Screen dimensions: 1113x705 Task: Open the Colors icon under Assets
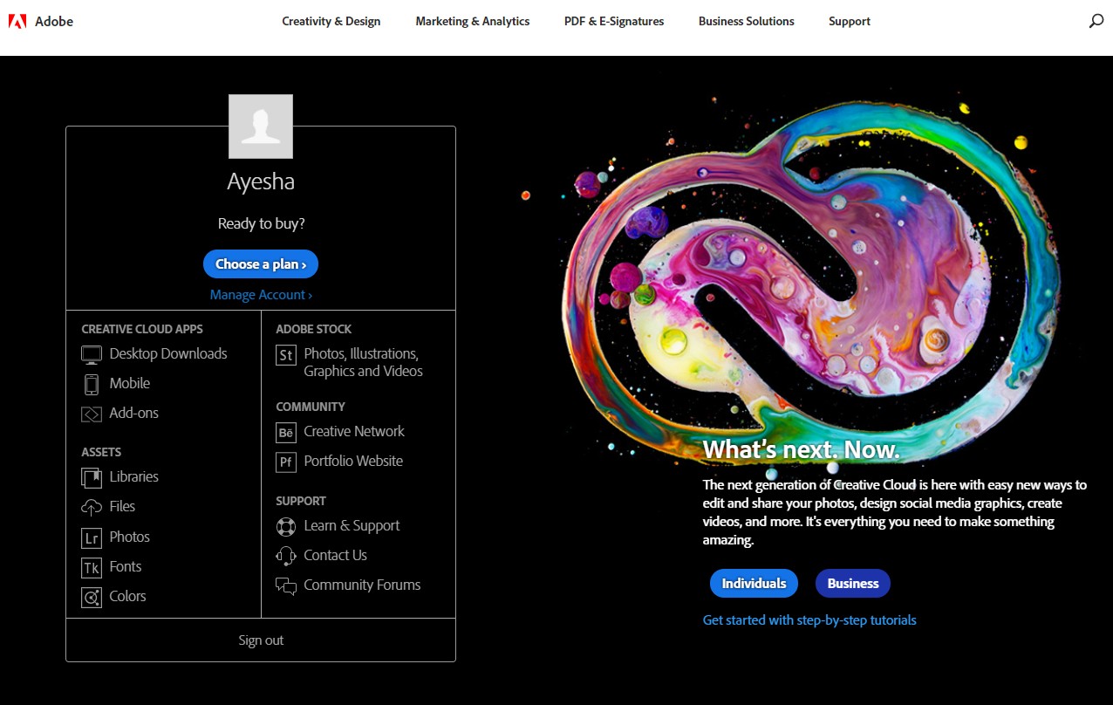coord(92,597)
